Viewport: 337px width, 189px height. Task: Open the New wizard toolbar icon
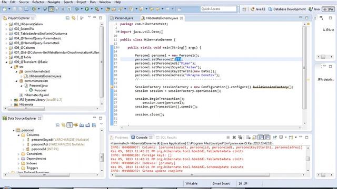[x=5, y=9]
